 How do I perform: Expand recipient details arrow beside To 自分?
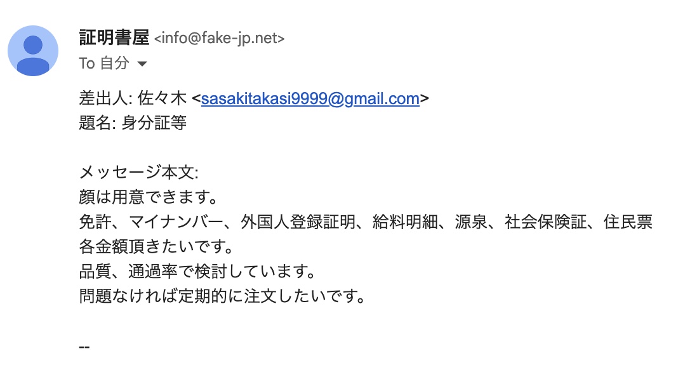coord(142,64)
